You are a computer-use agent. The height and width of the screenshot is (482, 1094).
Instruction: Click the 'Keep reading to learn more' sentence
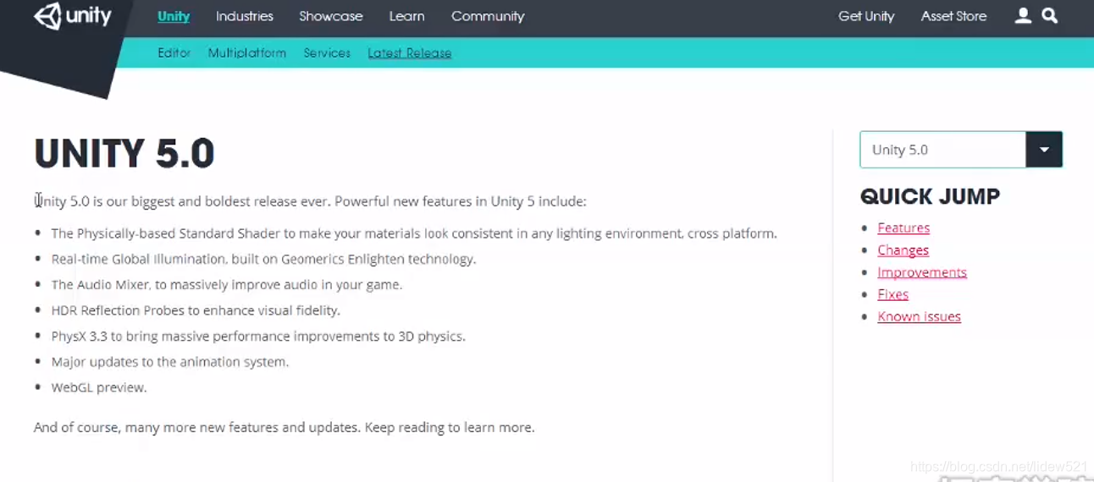(x=450, y=428)
